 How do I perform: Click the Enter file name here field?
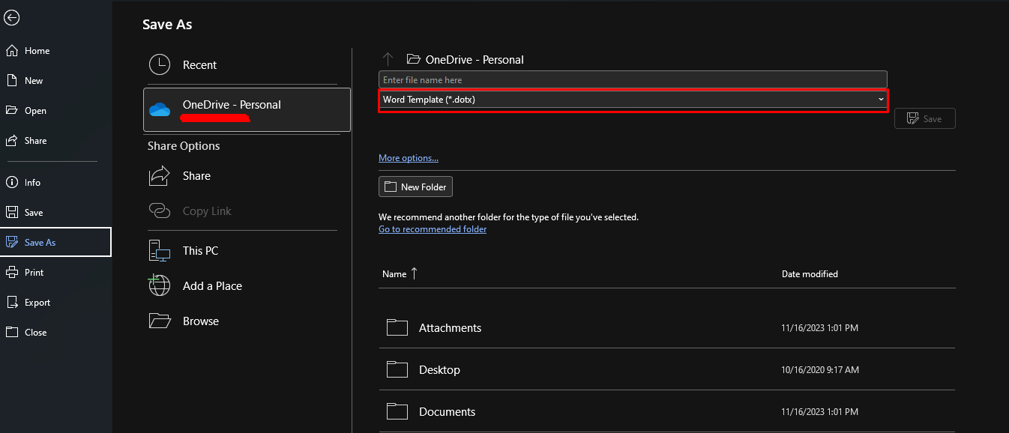[x=633, y=79]
